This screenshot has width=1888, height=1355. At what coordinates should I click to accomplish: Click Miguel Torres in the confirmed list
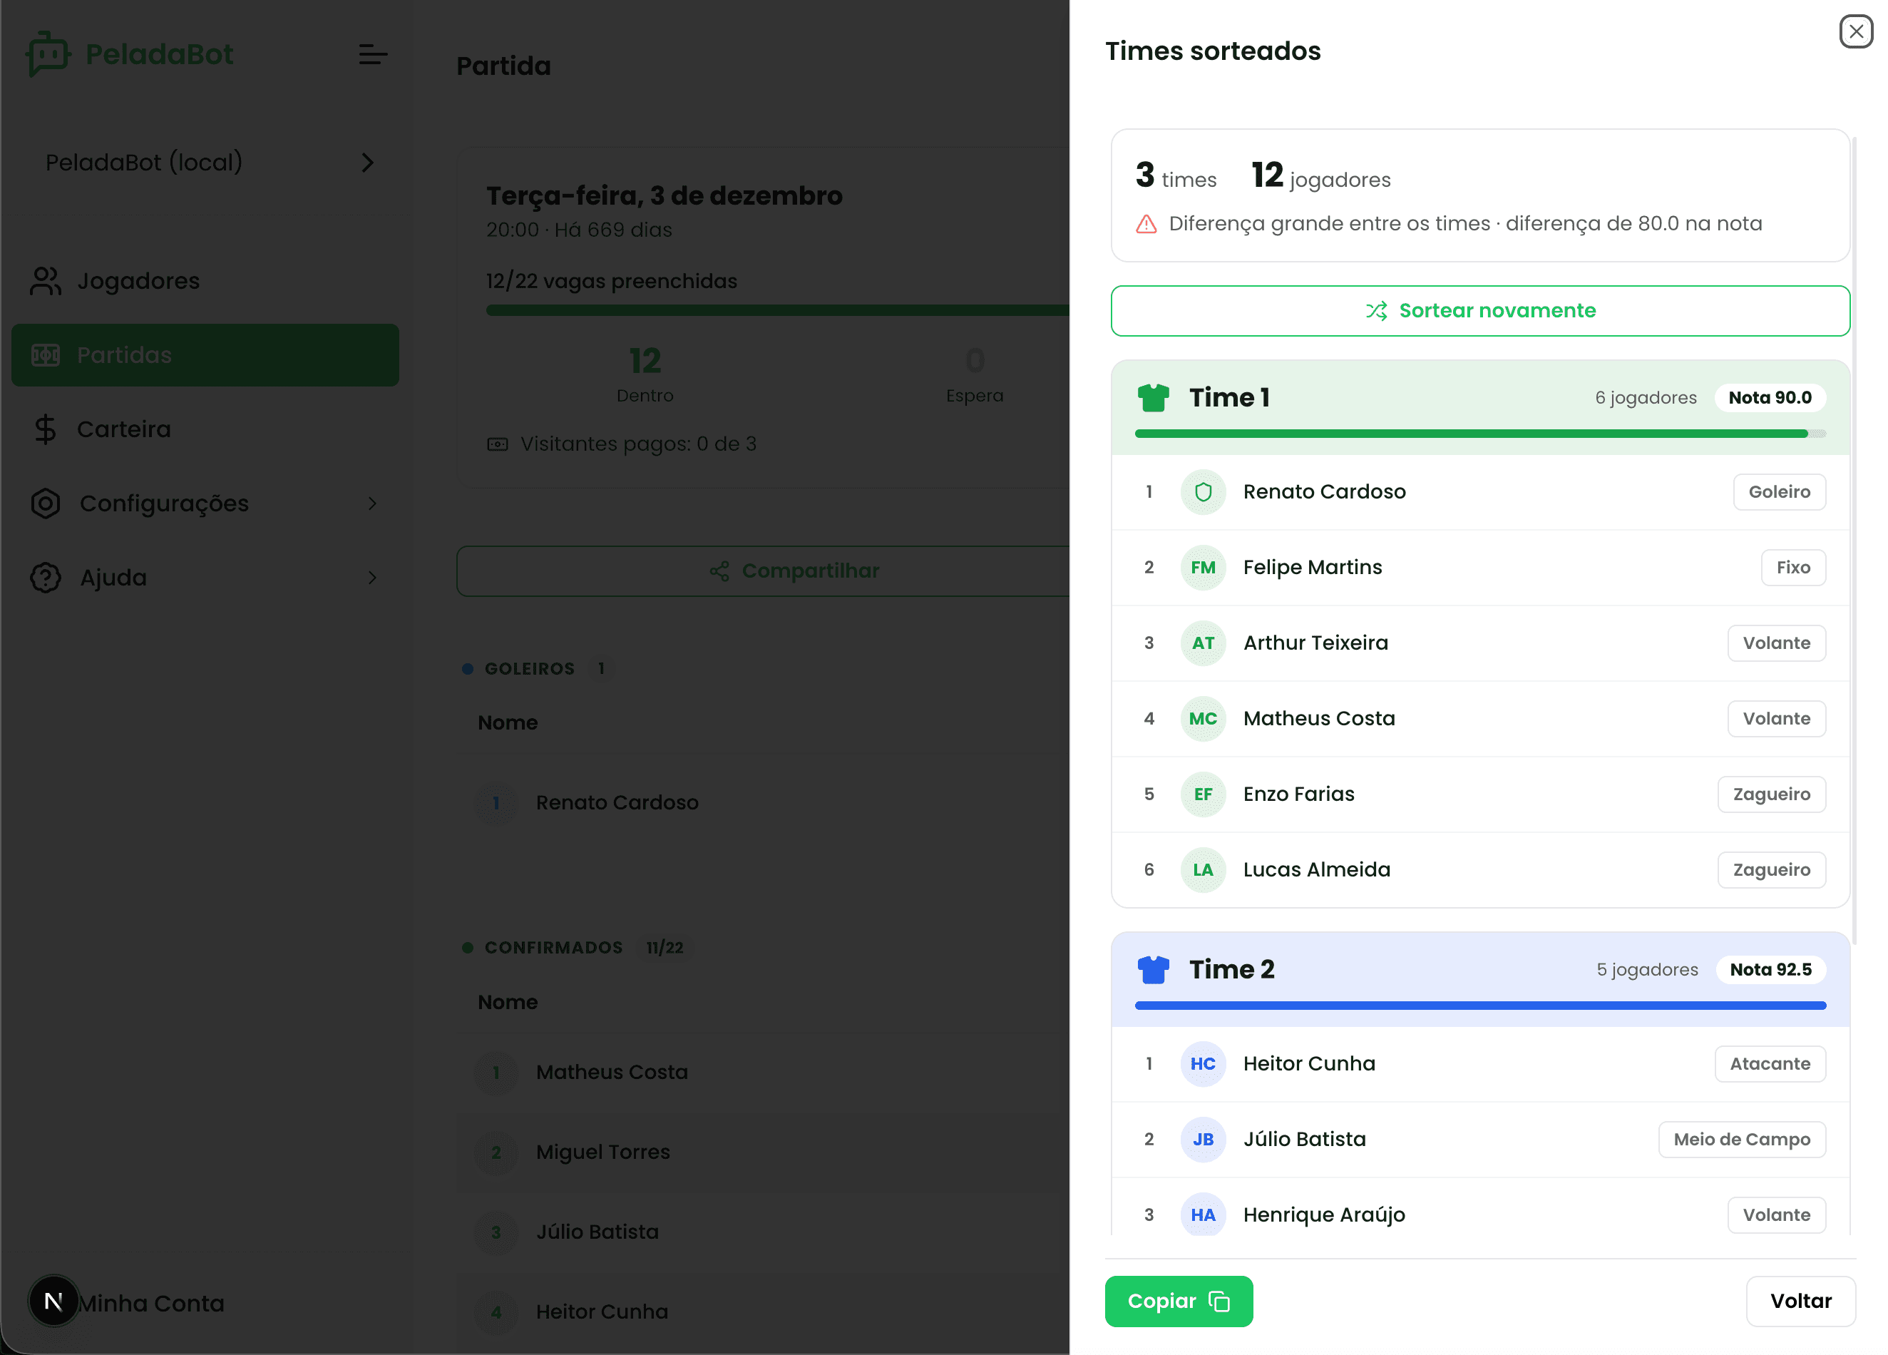[x=602, y=1152]
